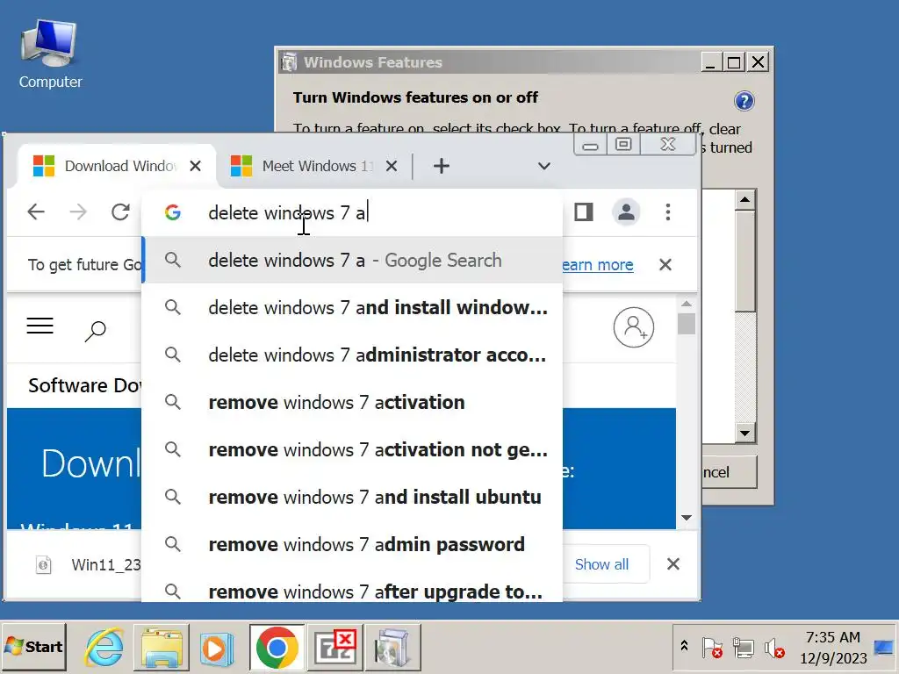Click the Chrome taskbar icon
Viewport: 899px width, 674px height.
pos(277,648)
